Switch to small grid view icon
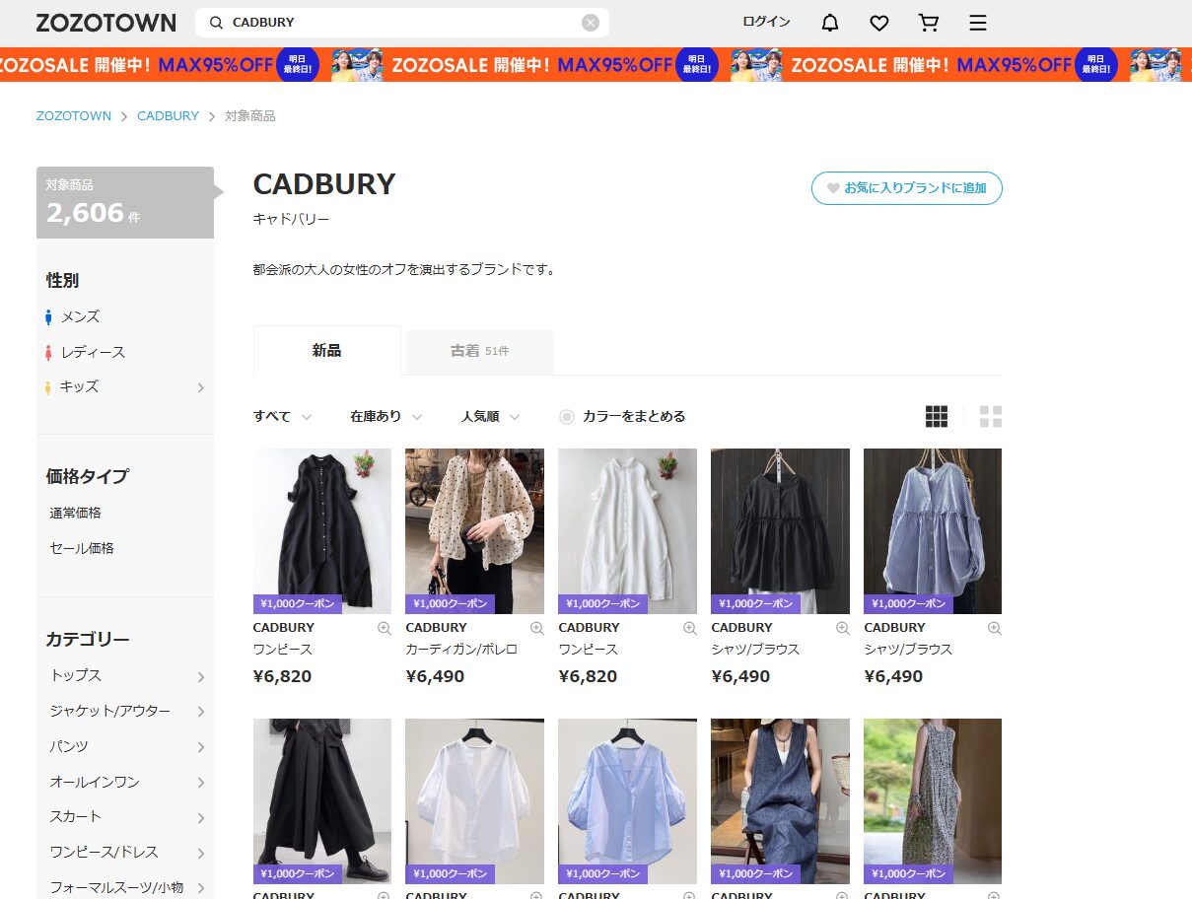This screenshot has height=899, width=1192. pyautogui.click(x=937, y=416)
